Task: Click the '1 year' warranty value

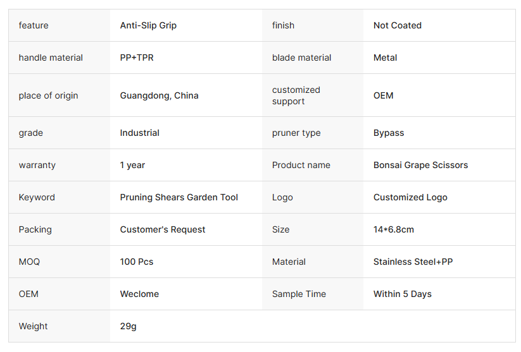Action: [x=132, y=165]
